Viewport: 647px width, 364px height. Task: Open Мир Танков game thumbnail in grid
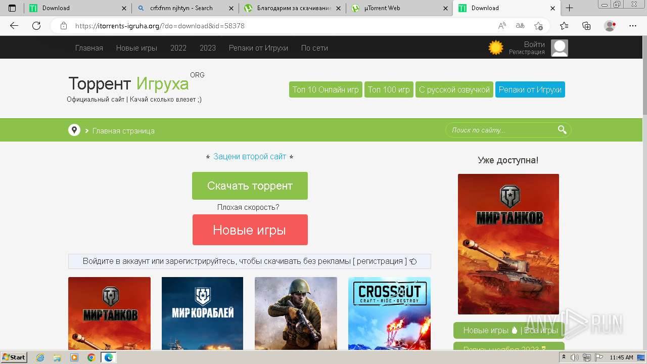click(109, 313)
